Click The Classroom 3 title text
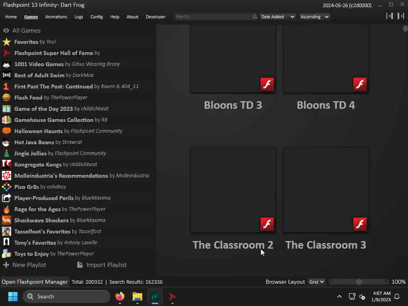This screenshot has height=306, width=408. point(326,245)
